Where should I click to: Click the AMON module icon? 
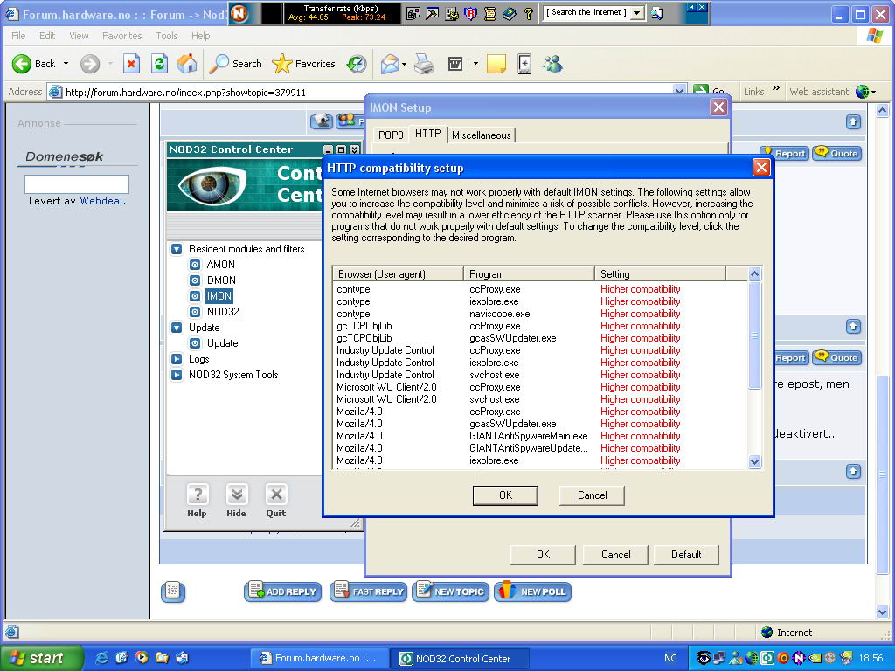click(x=195, y=265)
